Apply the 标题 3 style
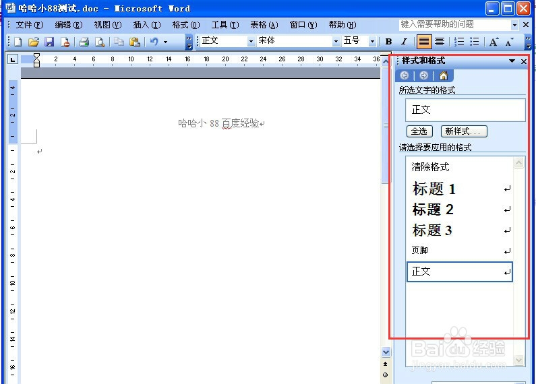Viewport: 536px width, 384px height. [x=460, y=230]
